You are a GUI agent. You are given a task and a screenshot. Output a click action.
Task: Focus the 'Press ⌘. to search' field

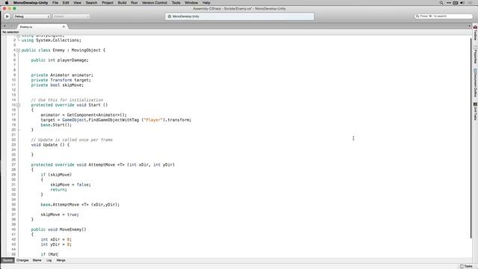(x=444, y=16)
